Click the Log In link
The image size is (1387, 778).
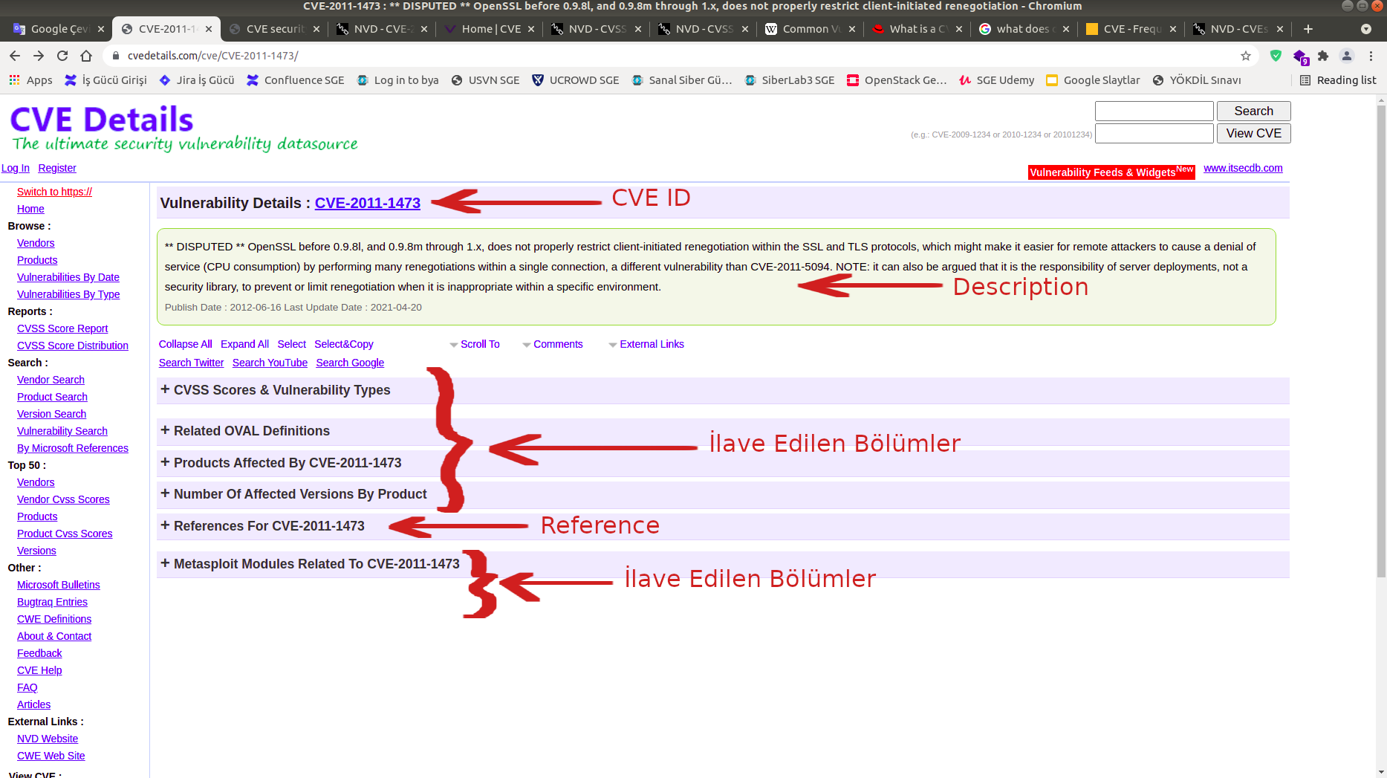[x=16, y=168]
